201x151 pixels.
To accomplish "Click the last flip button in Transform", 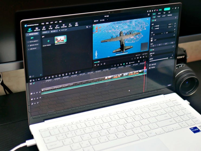I will 172,43.
